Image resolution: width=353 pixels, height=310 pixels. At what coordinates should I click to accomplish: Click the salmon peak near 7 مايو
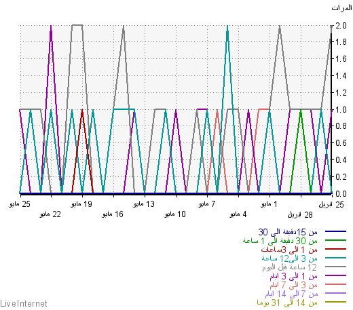tap(217, 111)
